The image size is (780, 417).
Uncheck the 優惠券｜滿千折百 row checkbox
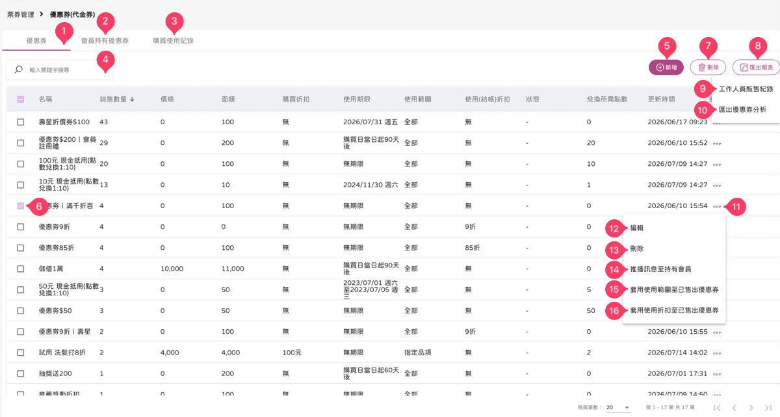21,206
